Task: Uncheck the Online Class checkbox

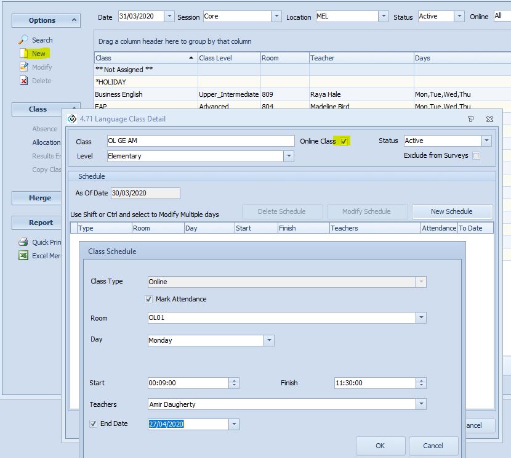Action: tap(344, 141)
